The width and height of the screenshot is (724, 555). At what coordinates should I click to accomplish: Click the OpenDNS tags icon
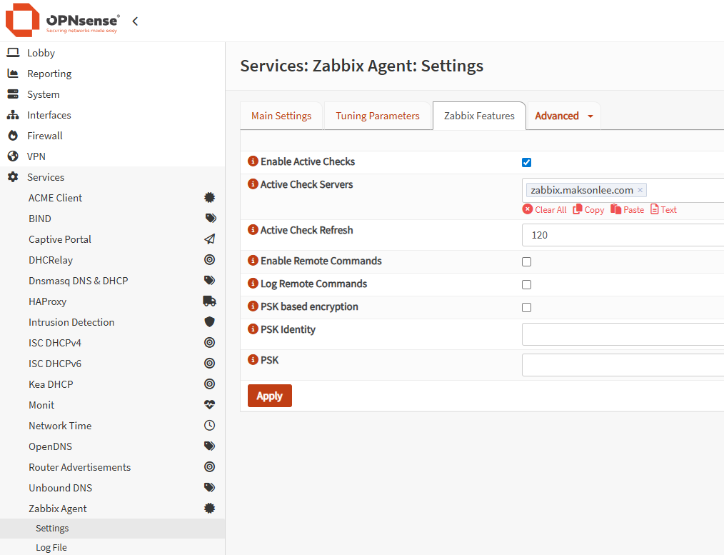(210, 446)
